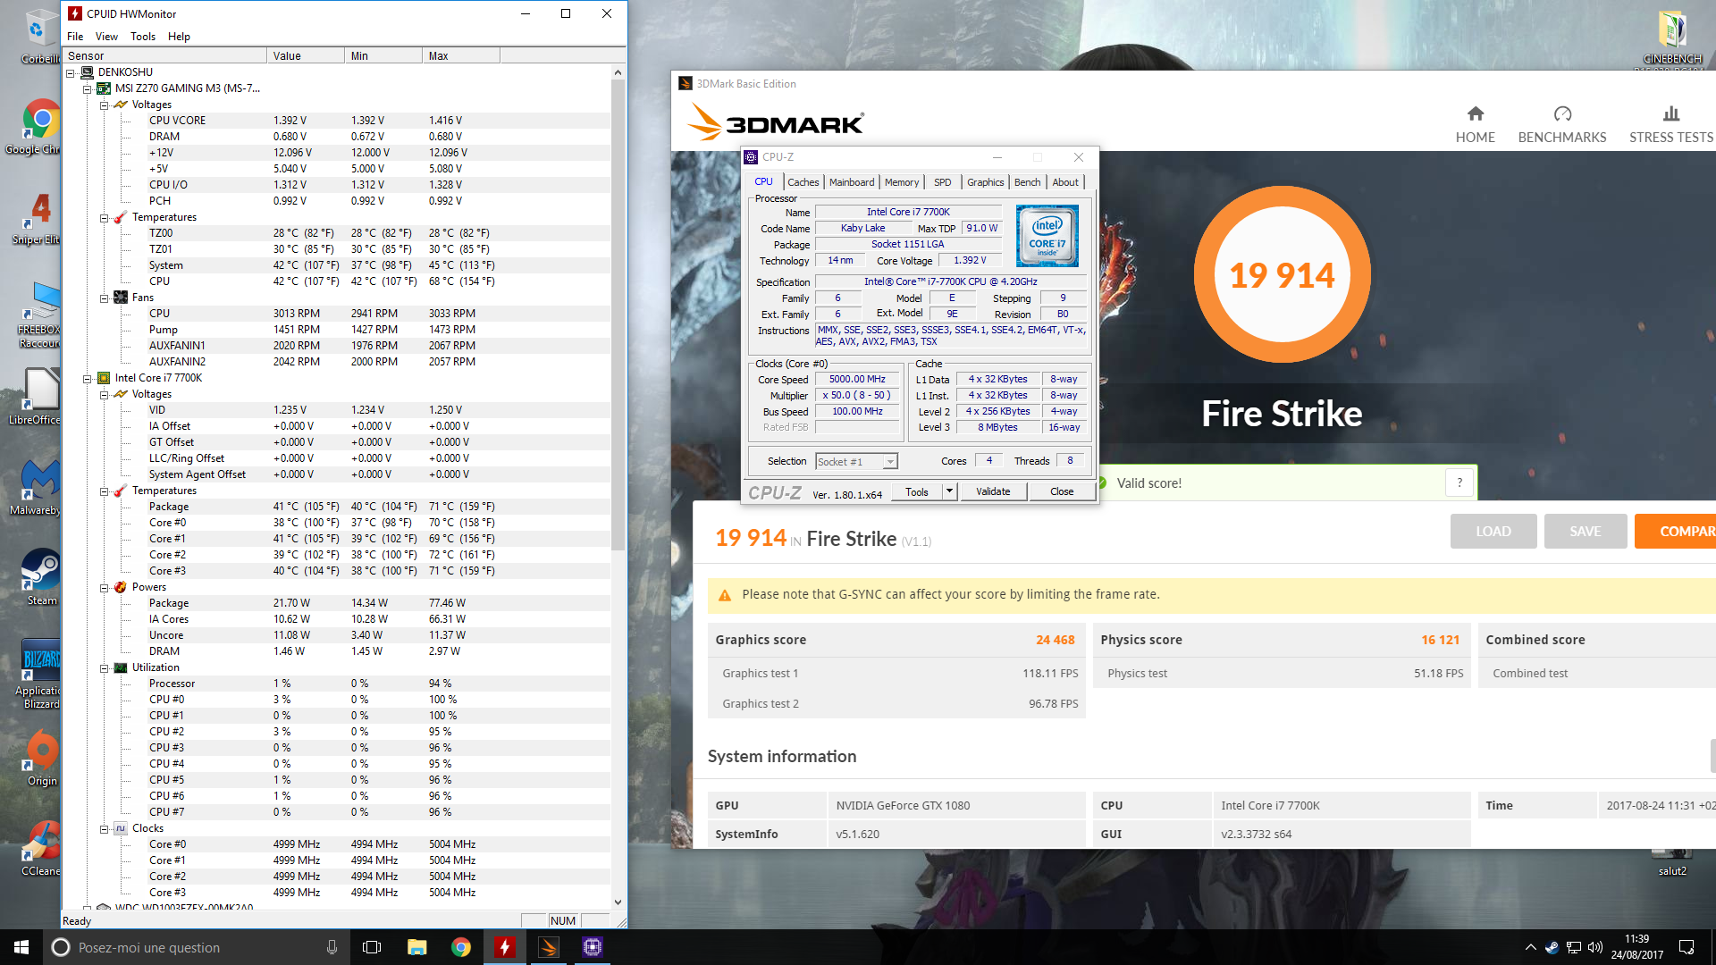Collapse the MSI Z270 GAMING M3 node
The width and height of the screenshot is (1716, 965).
[87, 88]
